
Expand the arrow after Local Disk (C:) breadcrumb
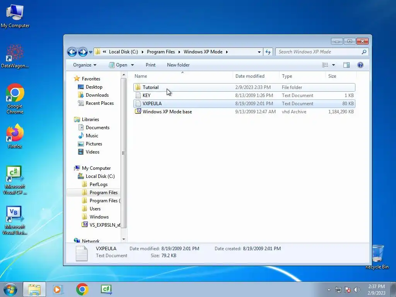(x=142, y=52)
